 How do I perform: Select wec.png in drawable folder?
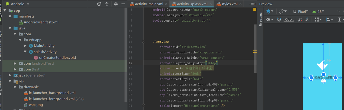coord(36,105)
